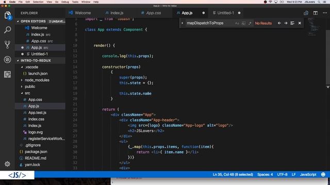
Task: Open index.css in file tree
Action: (x=36, y=119)
